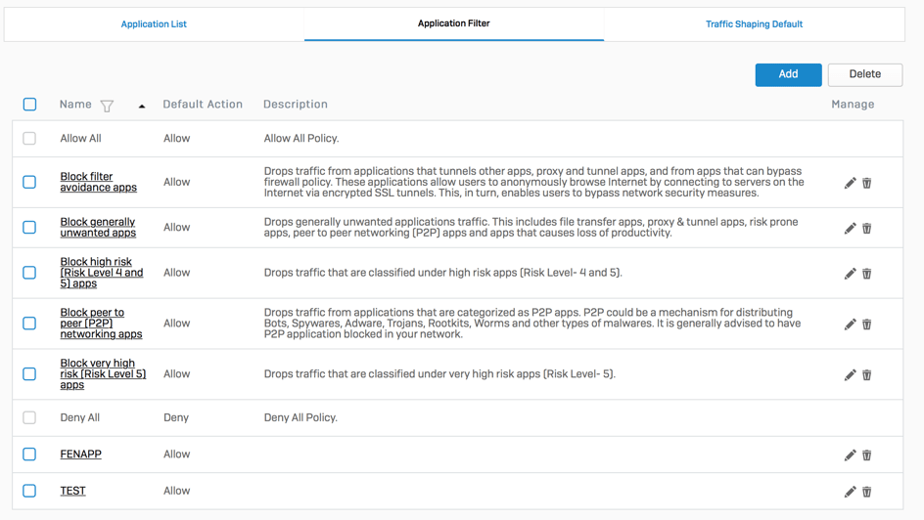Check the FENAPP row checkbox

[x=29, y=455]
